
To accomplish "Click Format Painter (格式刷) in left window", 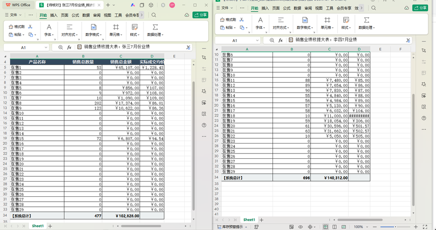I will [17, 27].
